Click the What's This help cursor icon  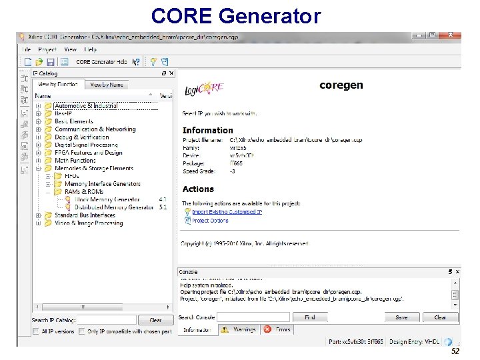coord(135,62)
